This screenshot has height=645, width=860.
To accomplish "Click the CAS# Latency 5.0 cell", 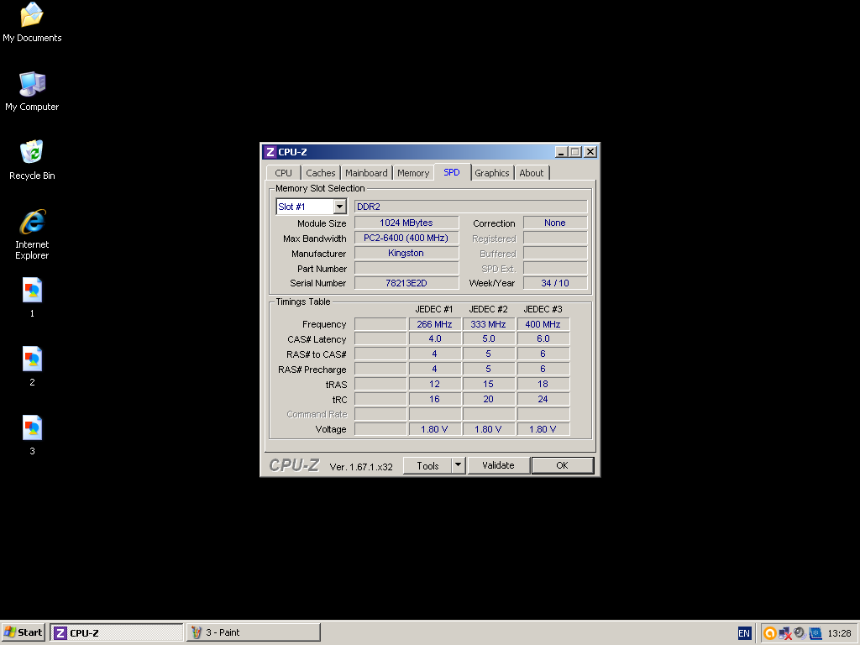I will pyautogui.click(x=488, y=339).
